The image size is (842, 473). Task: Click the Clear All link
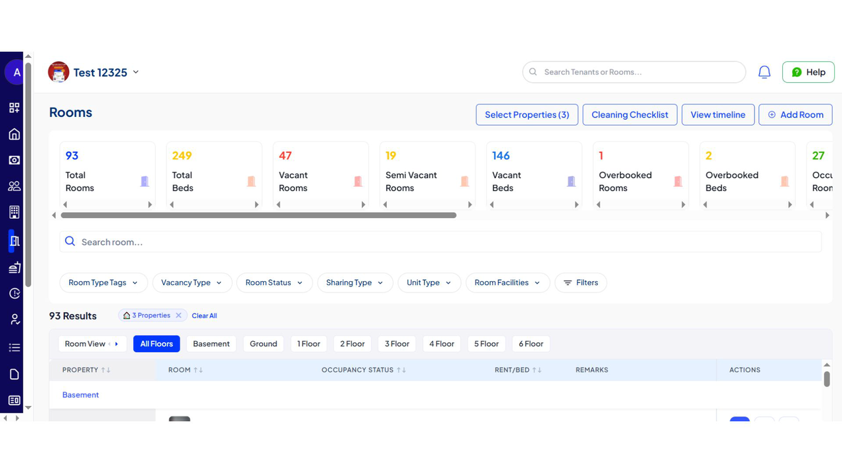204,316
